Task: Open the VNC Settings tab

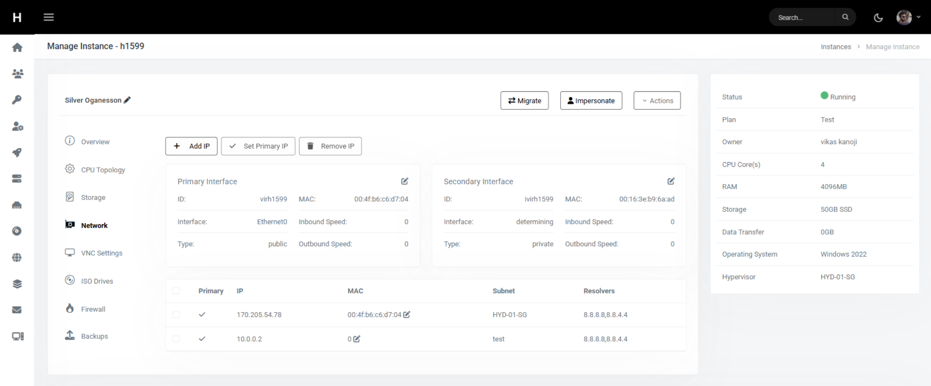Action: [x=101, y=253]
